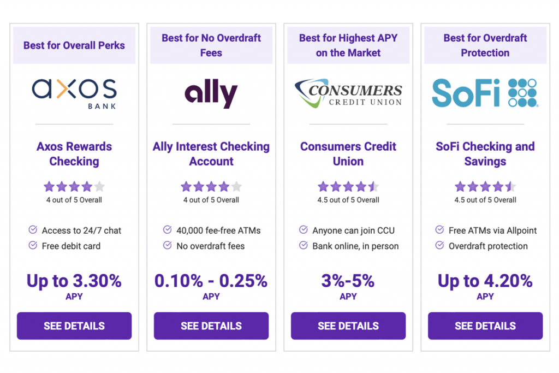Viewport: 559px width, 373px height.
Task: Click SEE DETAILS for Ally Interest Checking Account
Action: 211,326
